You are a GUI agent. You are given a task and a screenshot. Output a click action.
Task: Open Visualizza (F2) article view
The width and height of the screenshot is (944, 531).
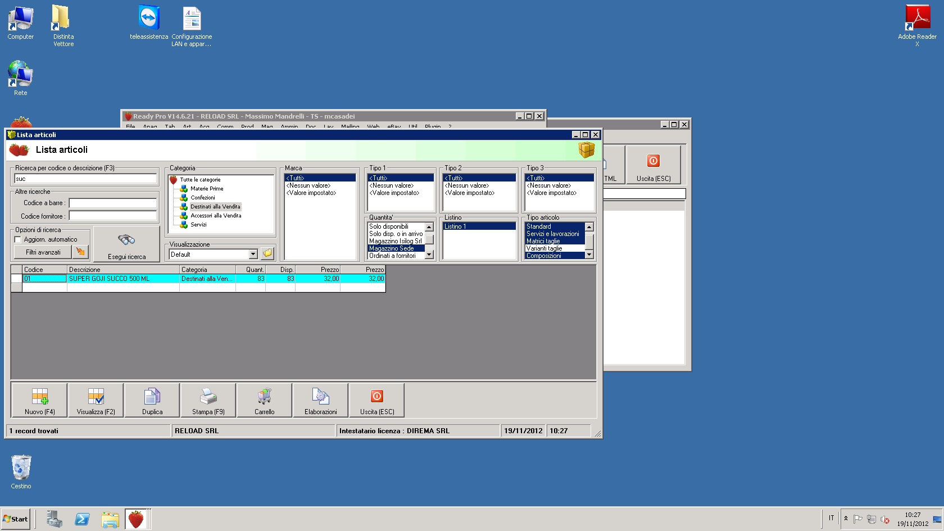(96, 400)
